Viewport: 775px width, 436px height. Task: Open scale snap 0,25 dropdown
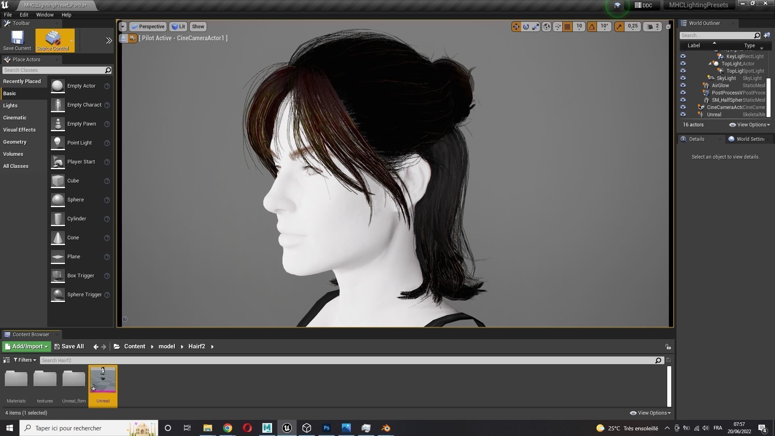pos(633,27)
